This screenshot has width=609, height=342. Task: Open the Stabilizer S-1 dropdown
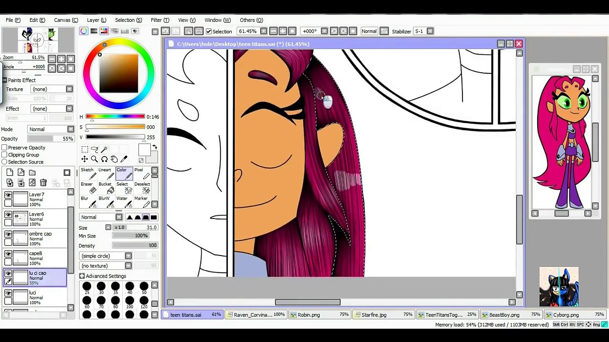click(430, 31)
